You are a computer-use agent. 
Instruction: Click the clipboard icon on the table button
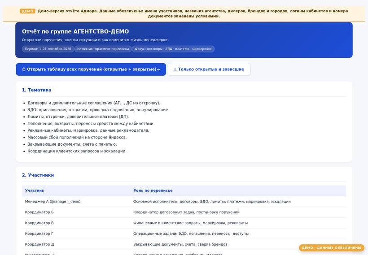click(24, 69)
